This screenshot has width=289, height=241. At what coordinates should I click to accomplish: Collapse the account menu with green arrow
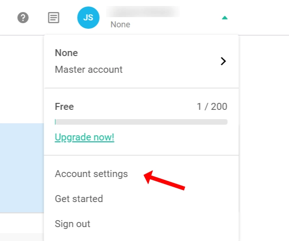coord(225,18)
